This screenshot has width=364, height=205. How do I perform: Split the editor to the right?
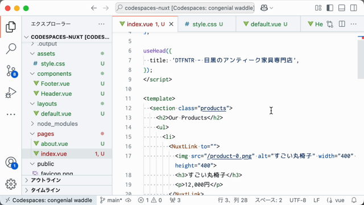click(x=342, y=24)
